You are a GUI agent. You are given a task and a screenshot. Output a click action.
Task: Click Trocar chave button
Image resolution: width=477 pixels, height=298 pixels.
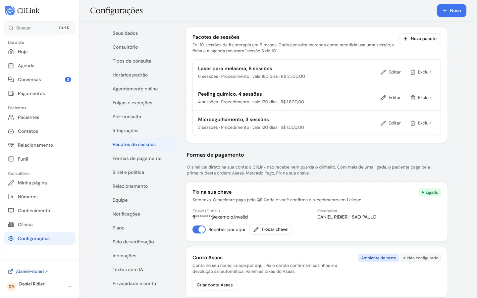(x=270, y=229)
